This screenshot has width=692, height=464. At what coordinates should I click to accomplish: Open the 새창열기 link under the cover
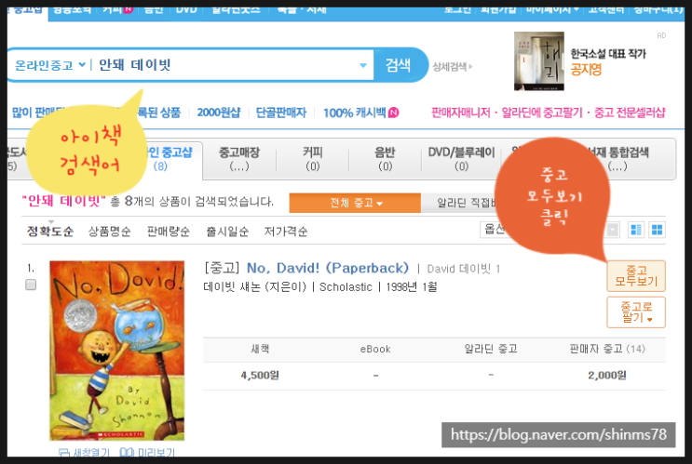pyautogui.click(x=85, y=452)
